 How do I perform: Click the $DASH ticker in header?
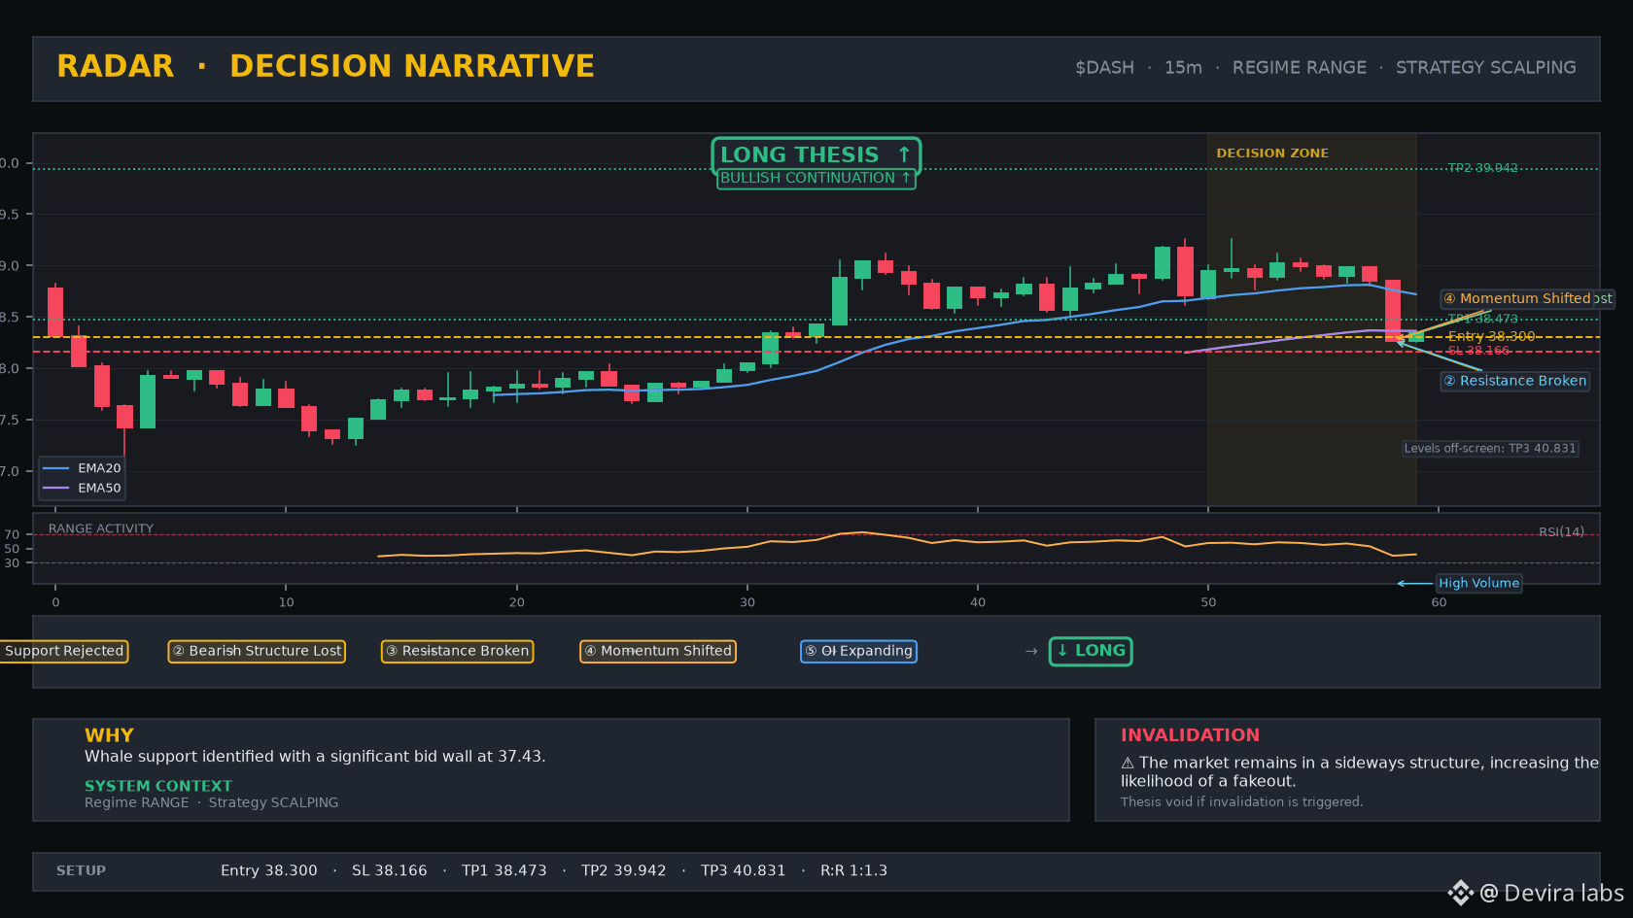[x=1104, y=67]
